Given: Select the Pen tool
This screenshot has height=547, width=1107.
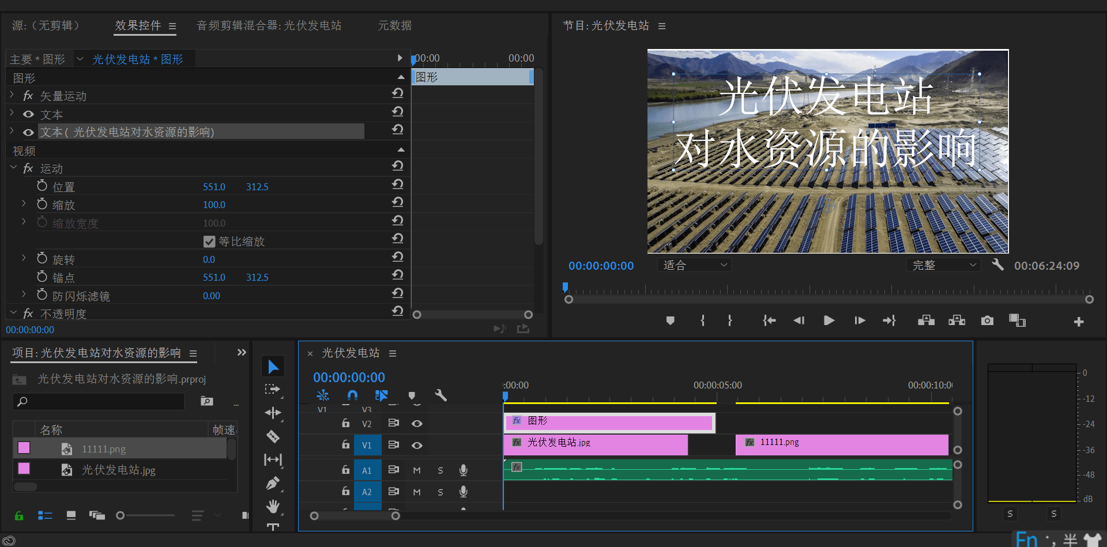Looking at the screenshot, I should tap(273, 483).
